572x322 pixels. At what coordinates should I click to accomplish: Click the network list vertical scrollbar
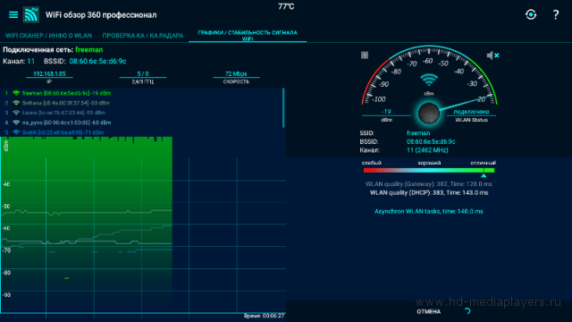click(283, 108)
